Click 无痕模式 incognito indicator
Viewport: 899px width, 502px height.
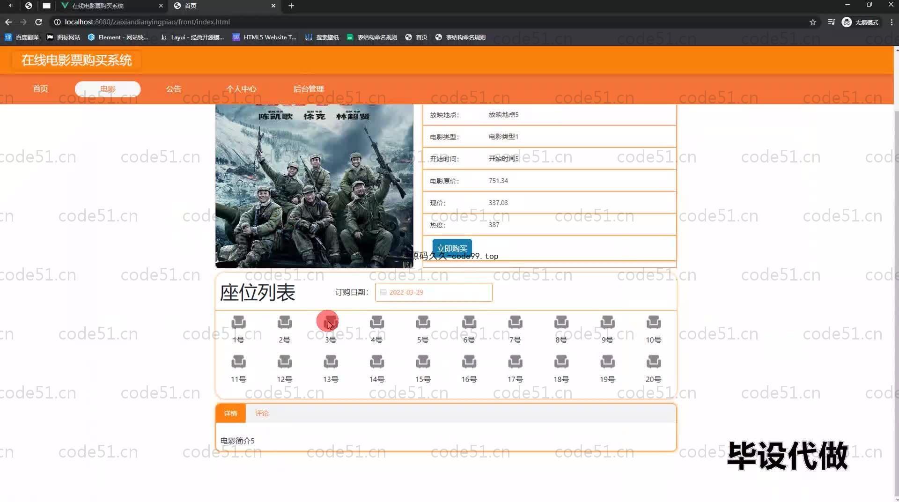pyautogui.click(x=861, y=22)
